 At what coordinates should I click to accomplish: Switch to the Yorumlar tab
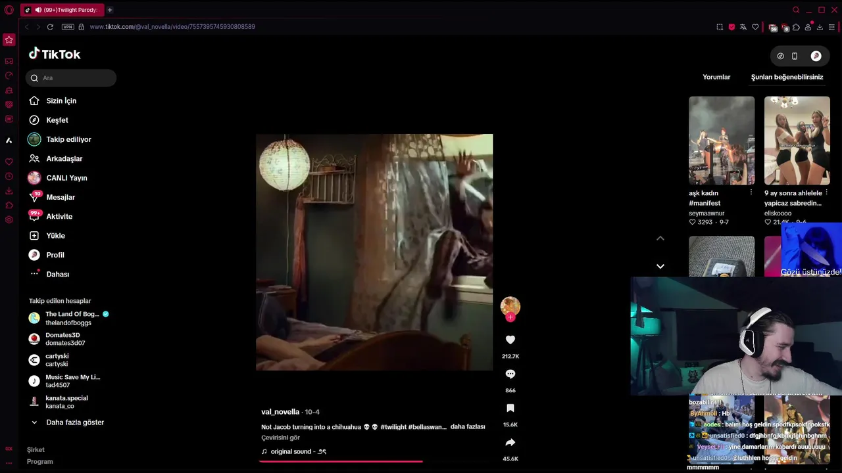[716, 77]
